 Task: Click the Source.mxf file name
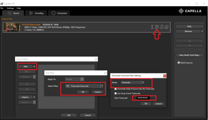click(x=31, y=25)
